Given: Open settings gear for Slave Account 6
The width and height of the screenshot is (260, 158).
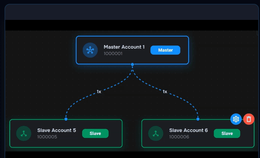Looking at the screenshot, I should (x=236, y=119).
